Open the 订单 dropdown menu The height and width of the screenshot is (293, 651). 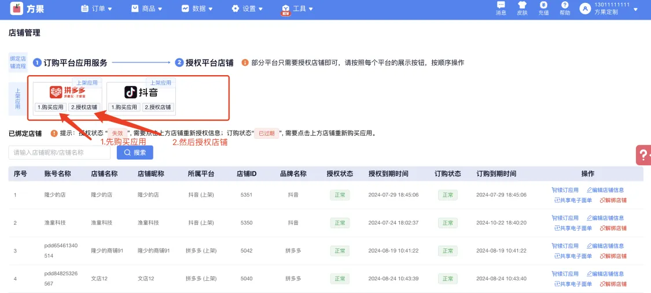[96, 9]
